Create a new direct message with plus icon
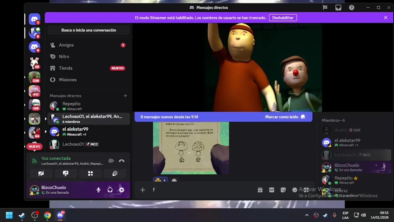Image resolution: width=394 pixels, height=222 pixels. coord(125,96)
